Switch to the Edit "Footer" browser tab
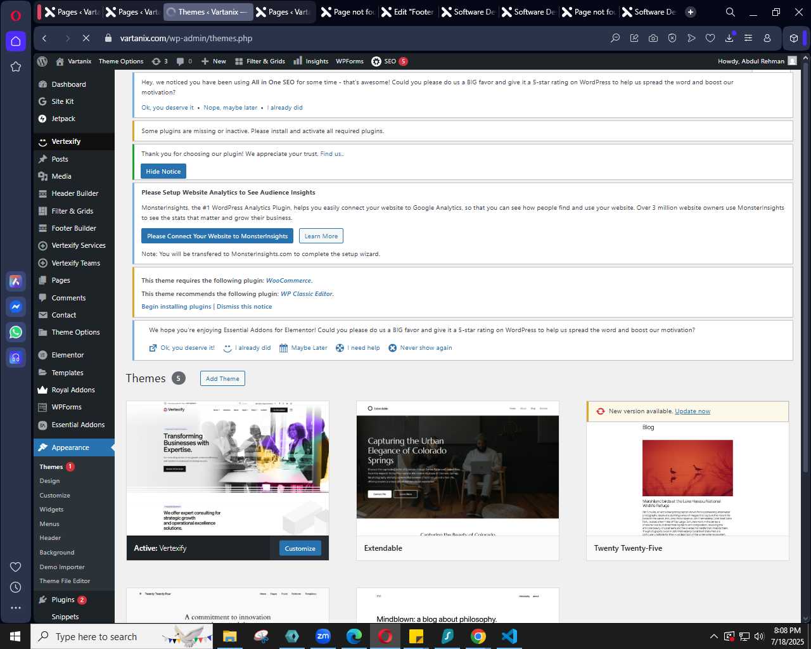811x649 pixels. (407, 12)
